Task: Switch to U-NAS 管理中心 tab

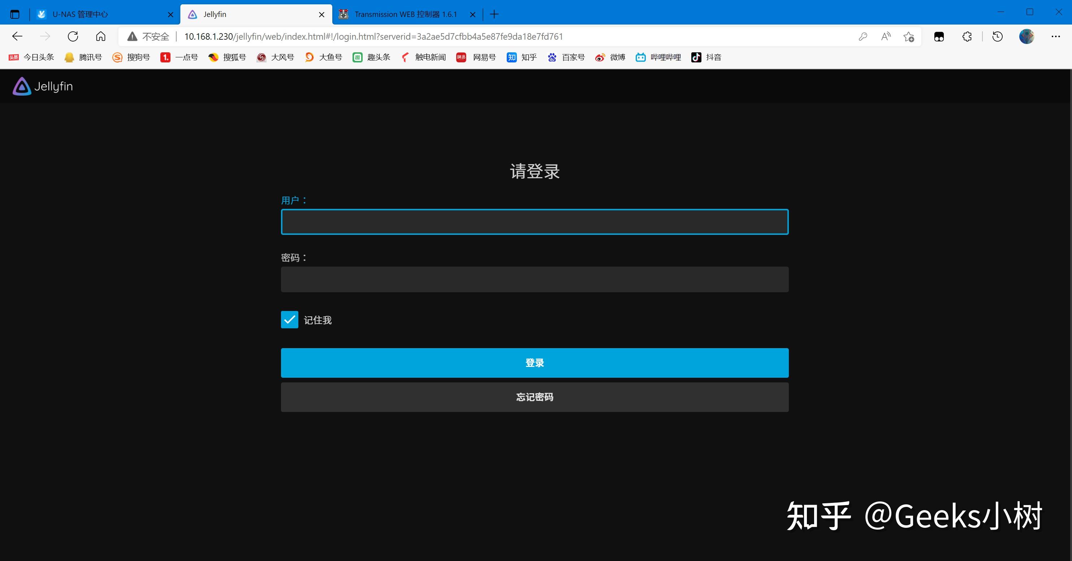Action: (100, 14)
